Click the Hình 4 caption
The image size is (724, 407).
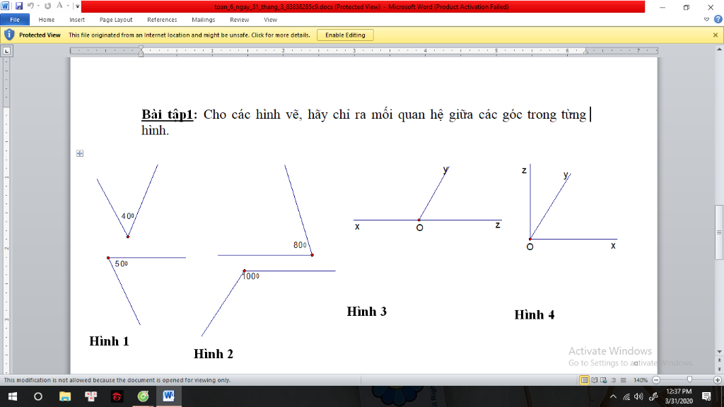coord(535,314)
